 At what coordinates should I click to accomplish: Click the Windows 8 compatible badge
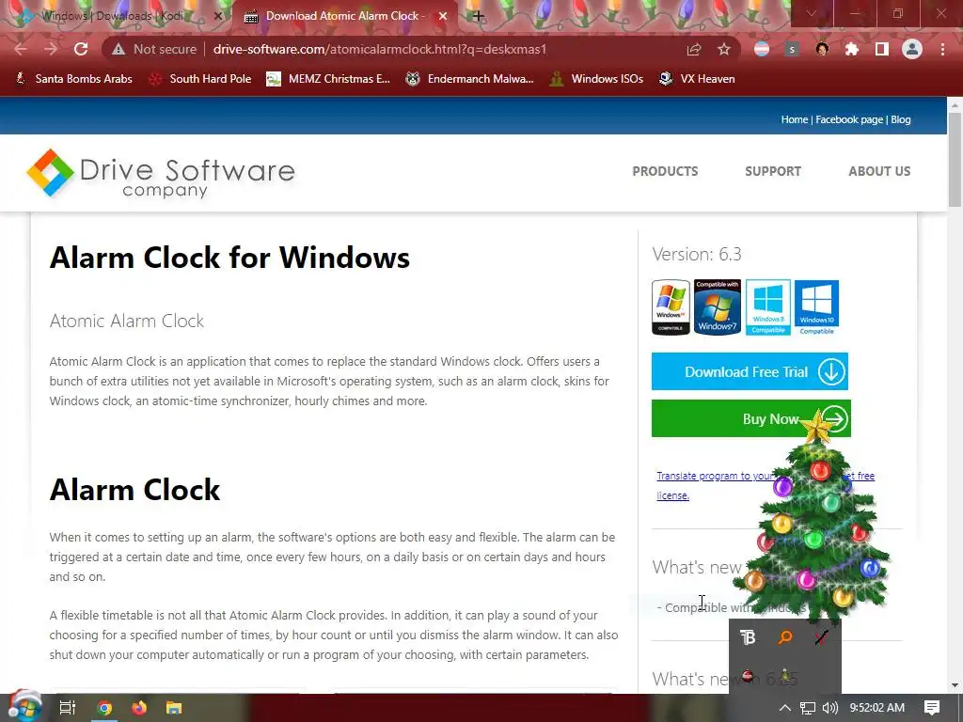click(767, 307)
